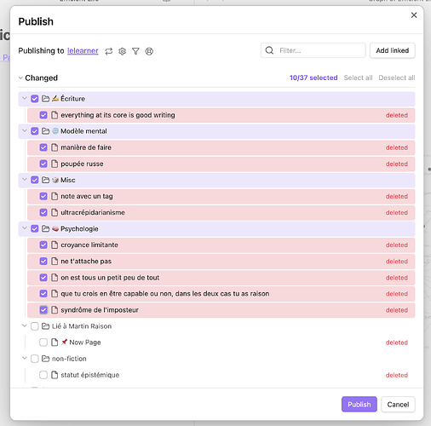Image resolution: width=431 pixels, height=426 pixels.
Task: Enable the statut épistémique checkbox
Action: (x=43, y=375)
